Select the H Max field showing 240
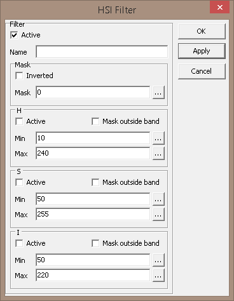The image size is (234, 301). [93, 153]
